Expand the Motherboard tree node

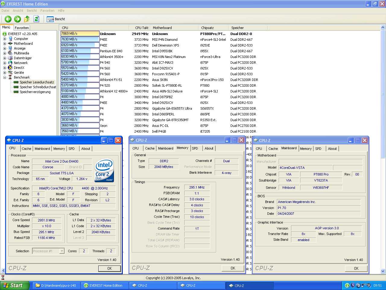coord(5,43)
